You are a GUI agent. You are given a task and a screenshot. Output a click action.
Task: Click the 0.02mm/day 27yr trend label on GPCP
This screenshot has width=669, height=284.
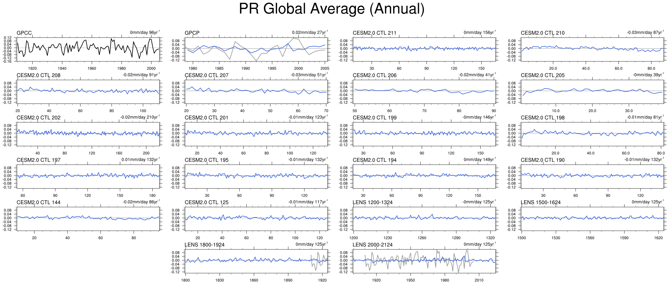point(310,33)
